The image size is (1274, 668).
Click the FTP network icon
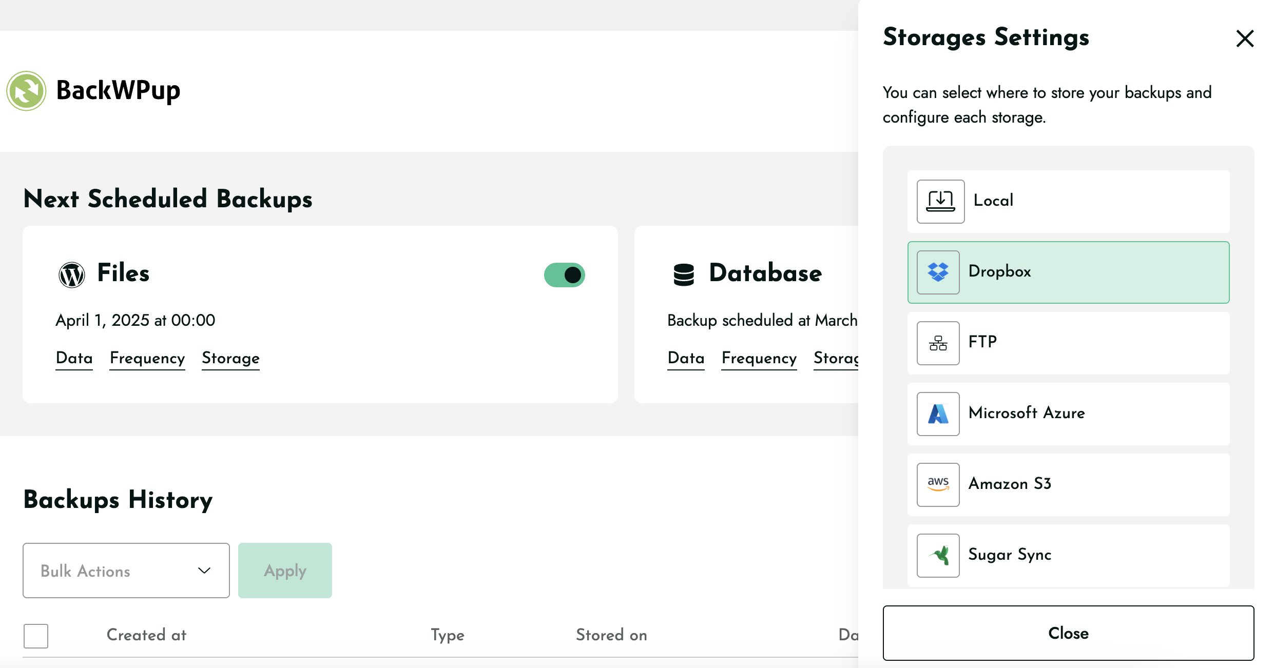[x=938, y=343]
